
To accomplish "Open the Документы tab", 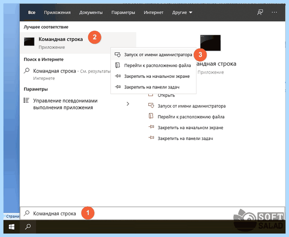I will (91, 12).
